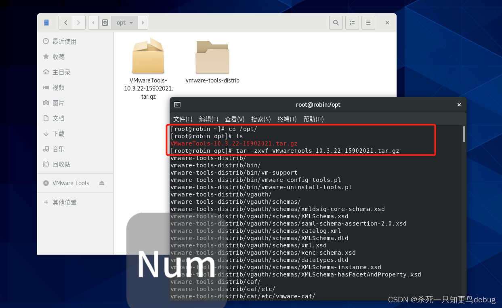Click 'saml-schema-assertion-2.0.xsd' output line
The height and width of the screenshot is (308, 502).
(288, 224)
